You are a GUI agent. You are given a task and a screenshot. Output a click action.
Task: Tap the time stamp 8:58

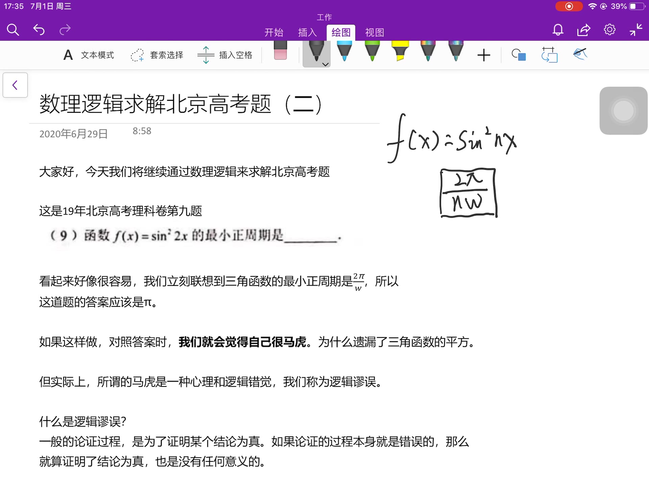pyautogui.click(x=142, y=131)
